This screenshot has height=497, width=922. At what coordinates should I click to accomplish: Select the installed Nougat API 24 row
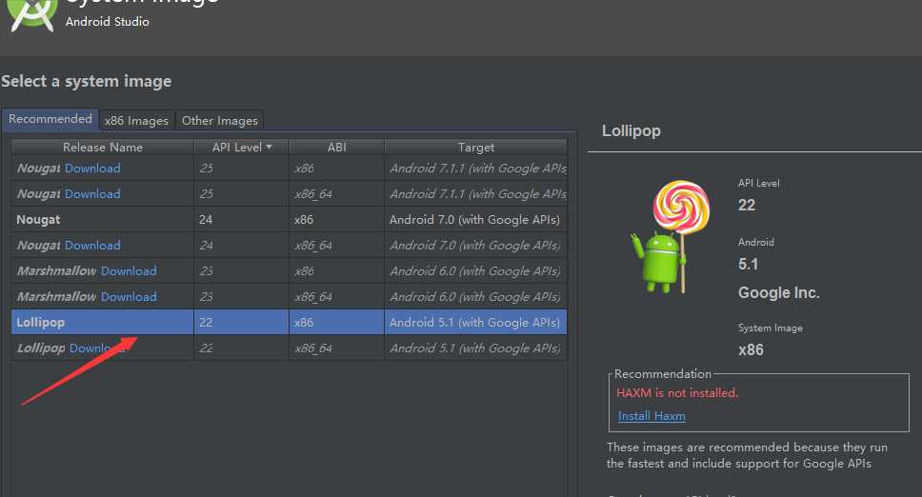[x=289, y=220]
